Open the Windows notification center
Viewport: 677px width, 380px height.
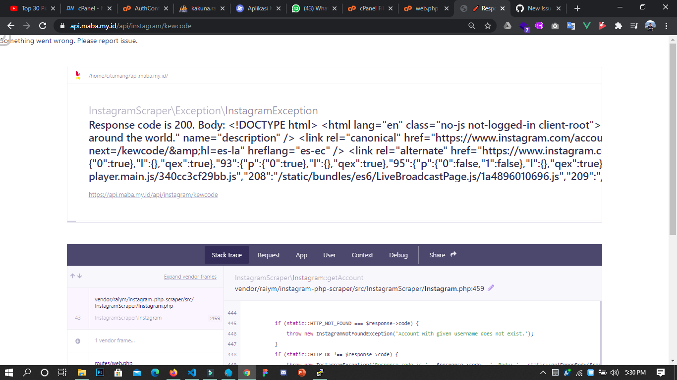tap(661, 372)
